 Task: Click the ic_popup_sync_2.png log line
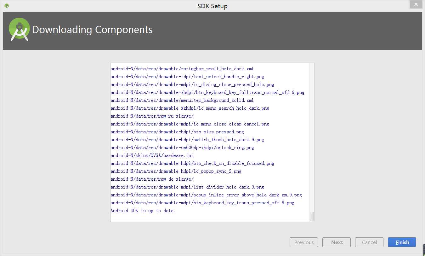(x=176, y=171)
